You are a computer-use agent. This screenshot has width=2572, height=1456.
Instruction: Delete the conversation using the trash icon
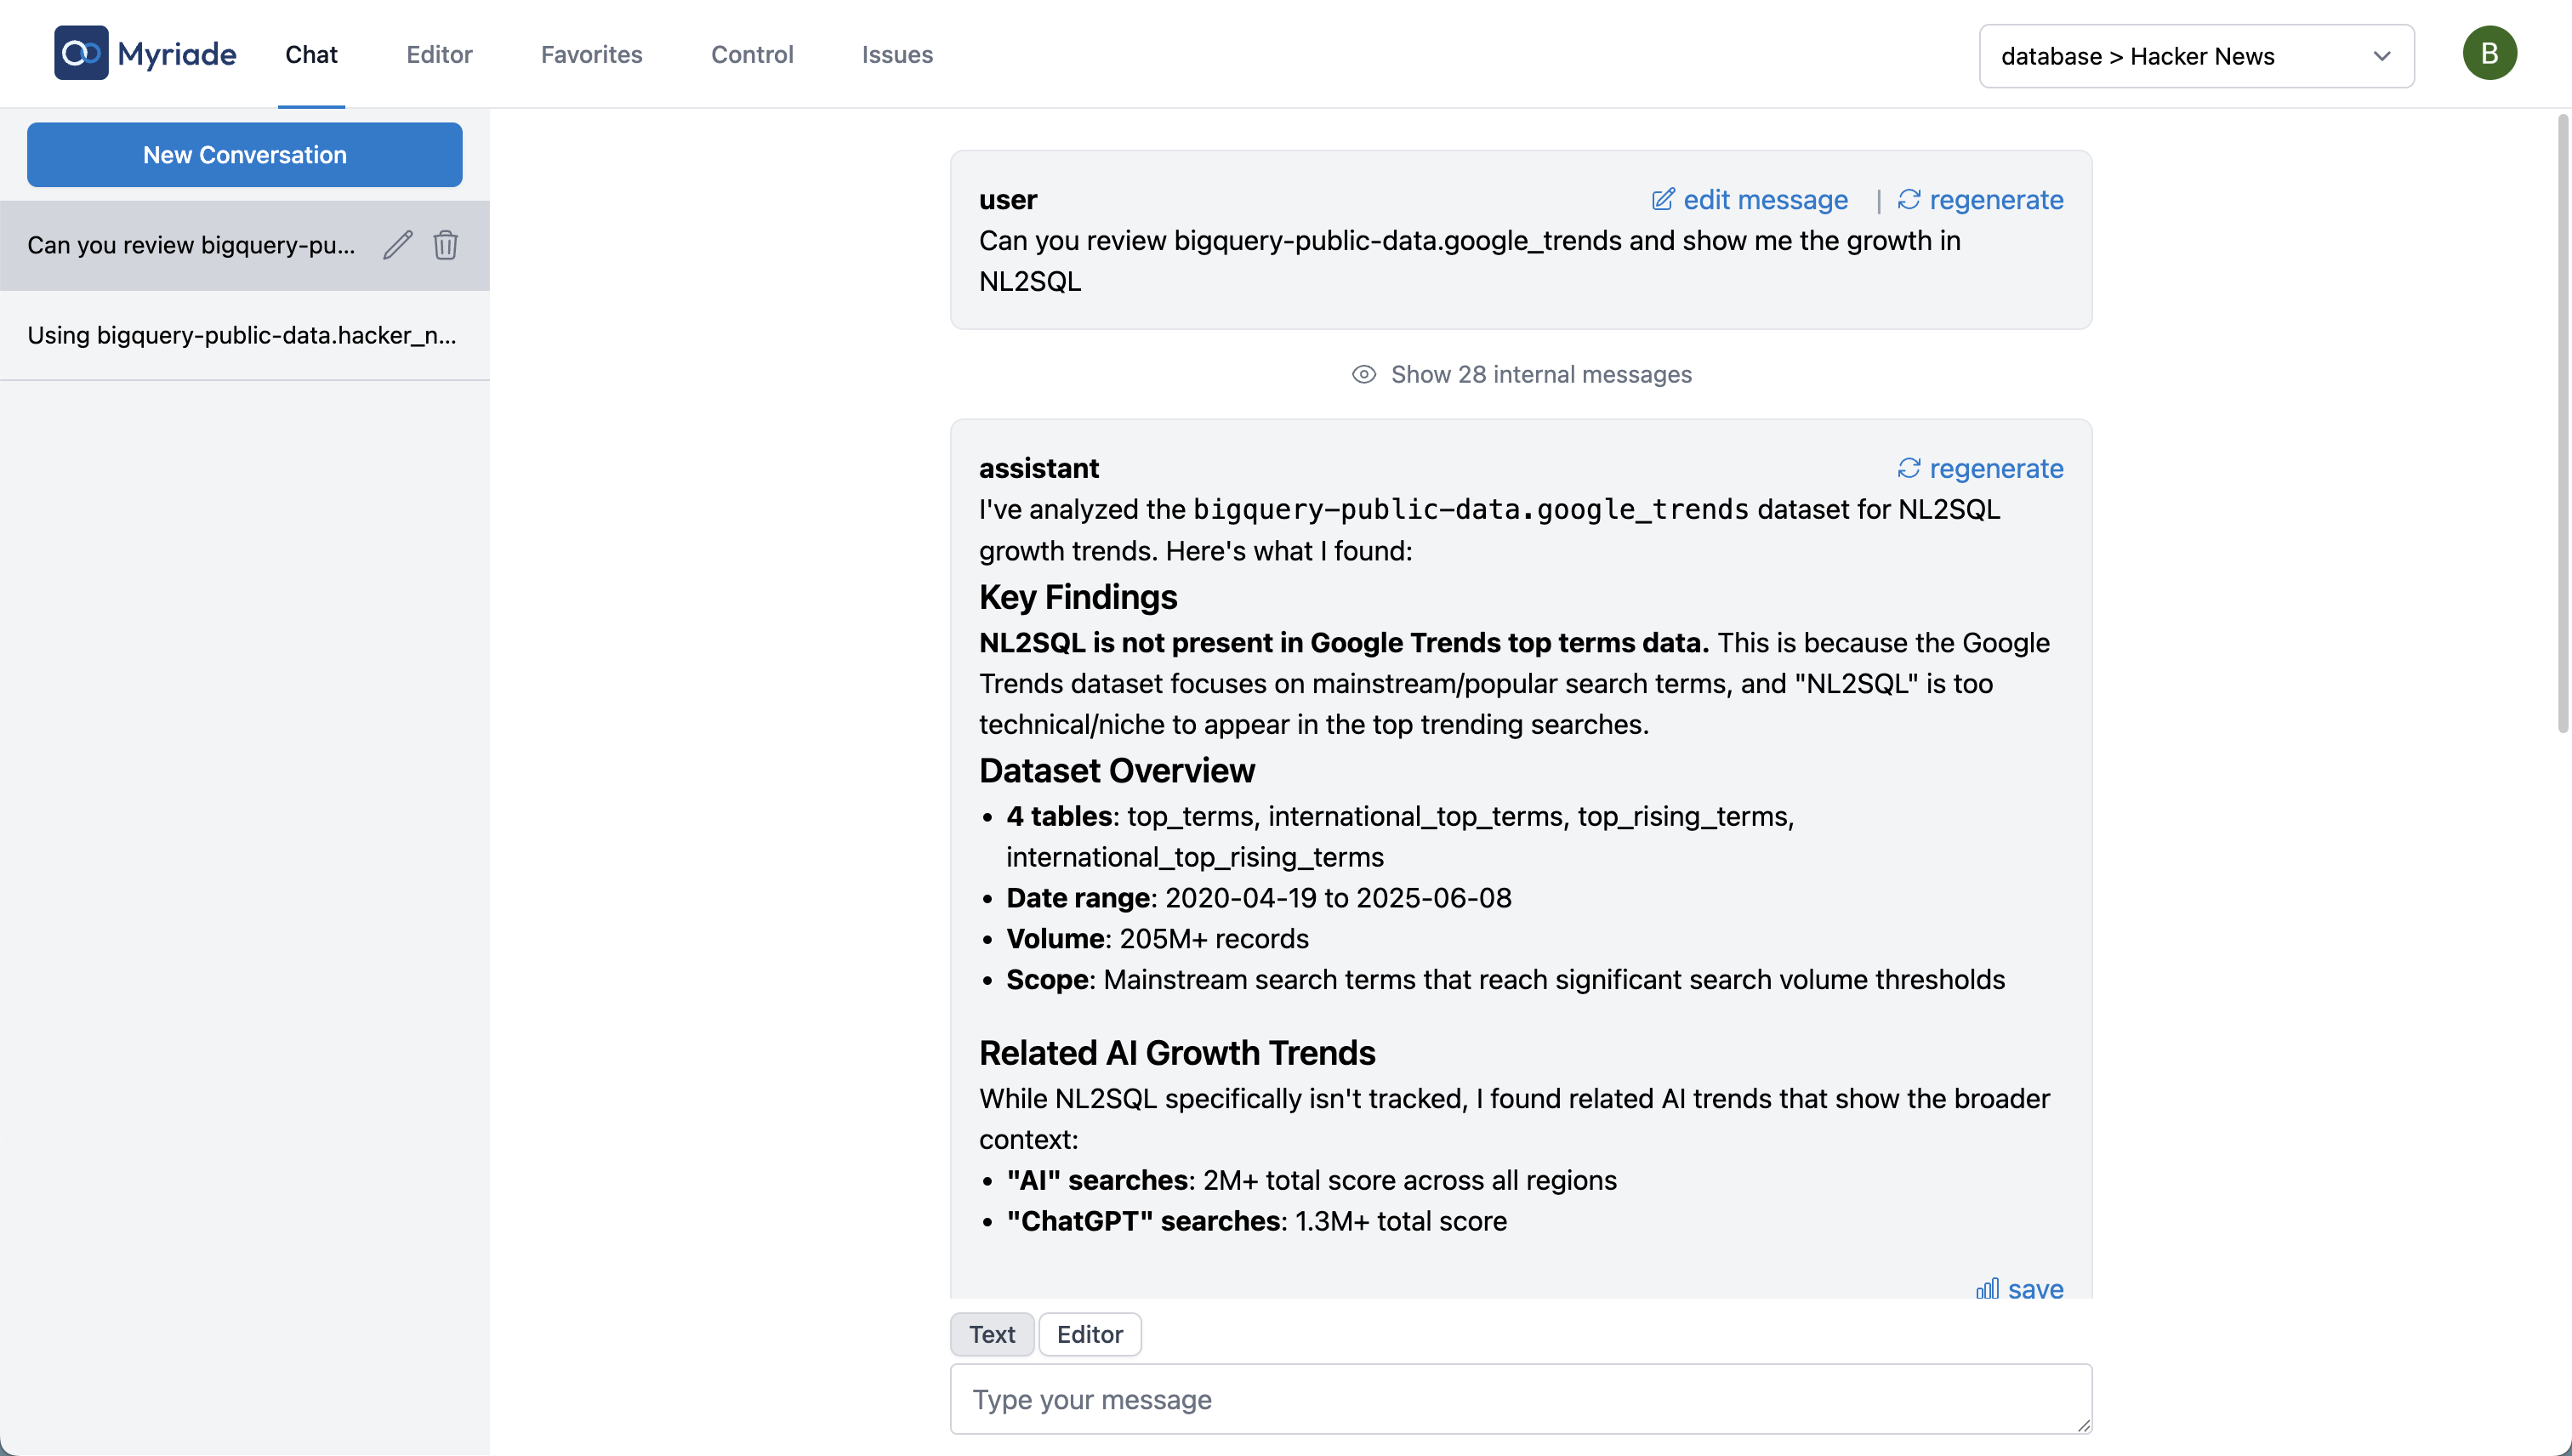(x=445, y=245)
